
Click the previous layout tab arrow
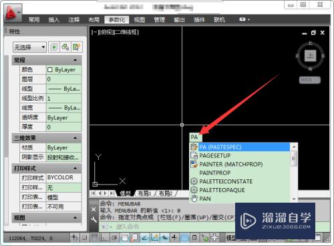point(100,193)
